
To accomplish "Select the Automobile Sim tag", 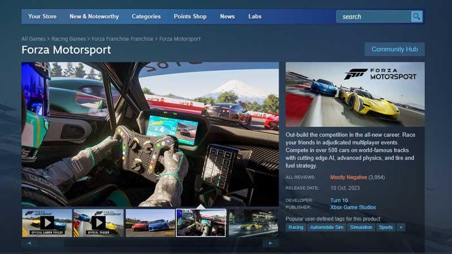I will [327, 227].
